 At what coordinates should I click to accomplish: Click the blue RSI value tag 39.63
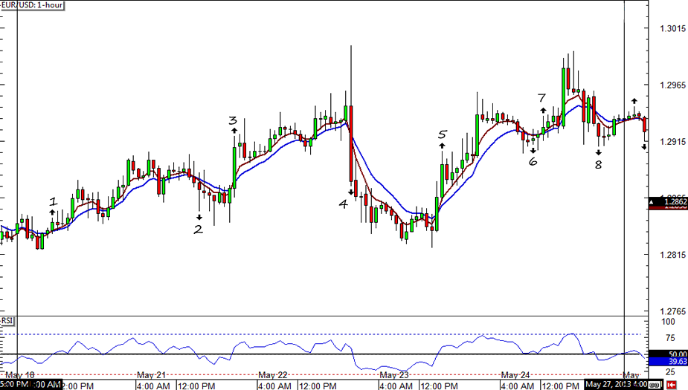[x=668, y=362]
